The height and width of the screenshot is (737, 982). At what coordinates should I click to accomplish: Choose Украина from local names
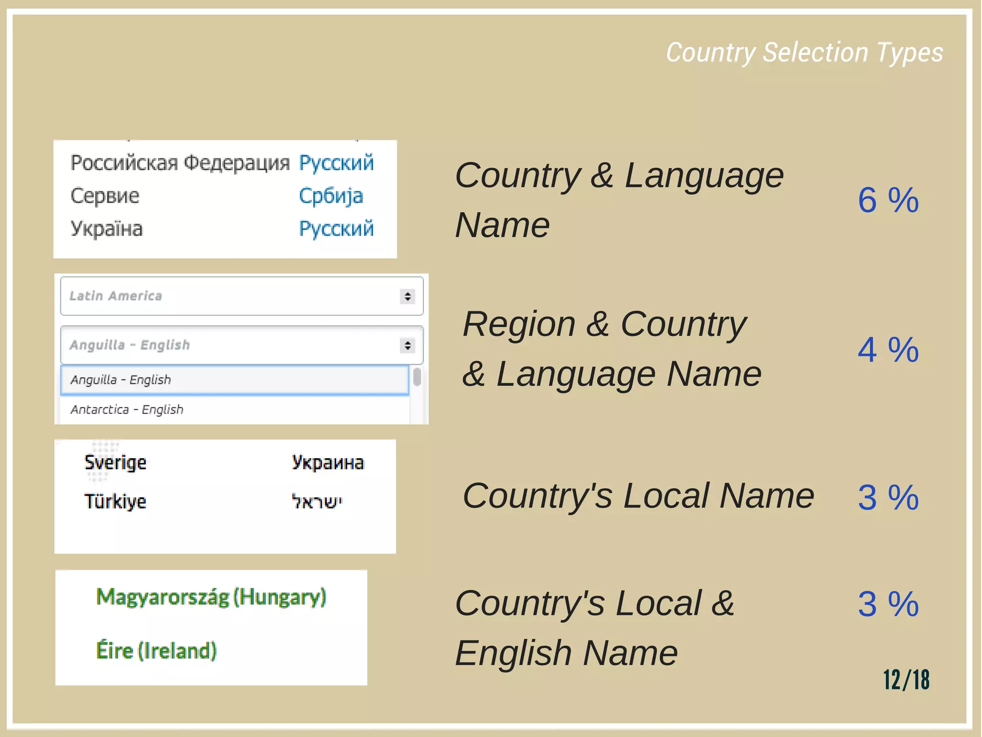pyautogui.click(x=328, y=463)
